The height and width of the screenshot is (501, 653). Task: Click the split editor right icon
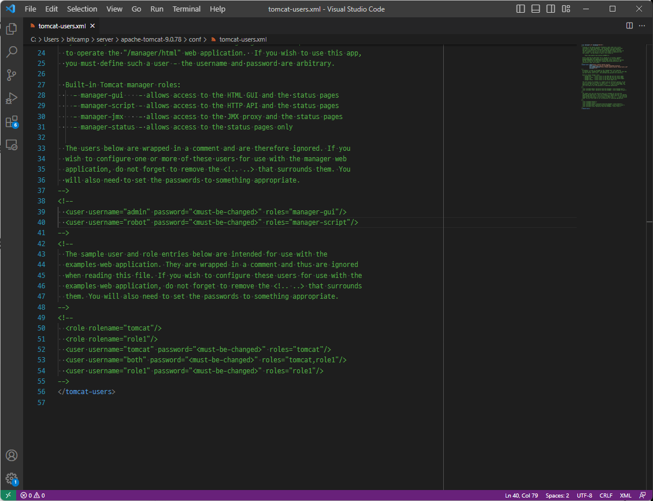(x=630, y=26)
